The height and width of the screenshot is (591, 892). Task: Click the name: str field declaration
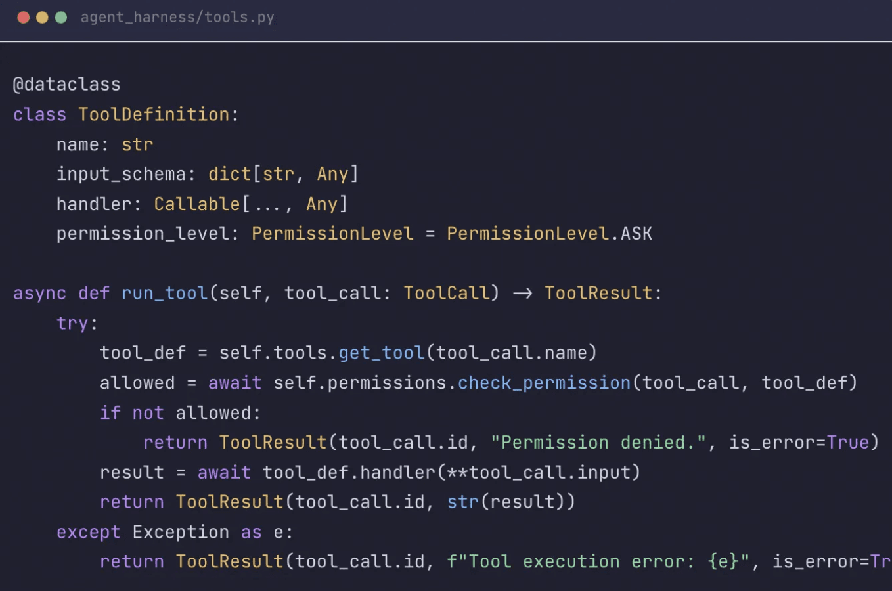pos(105,144)
